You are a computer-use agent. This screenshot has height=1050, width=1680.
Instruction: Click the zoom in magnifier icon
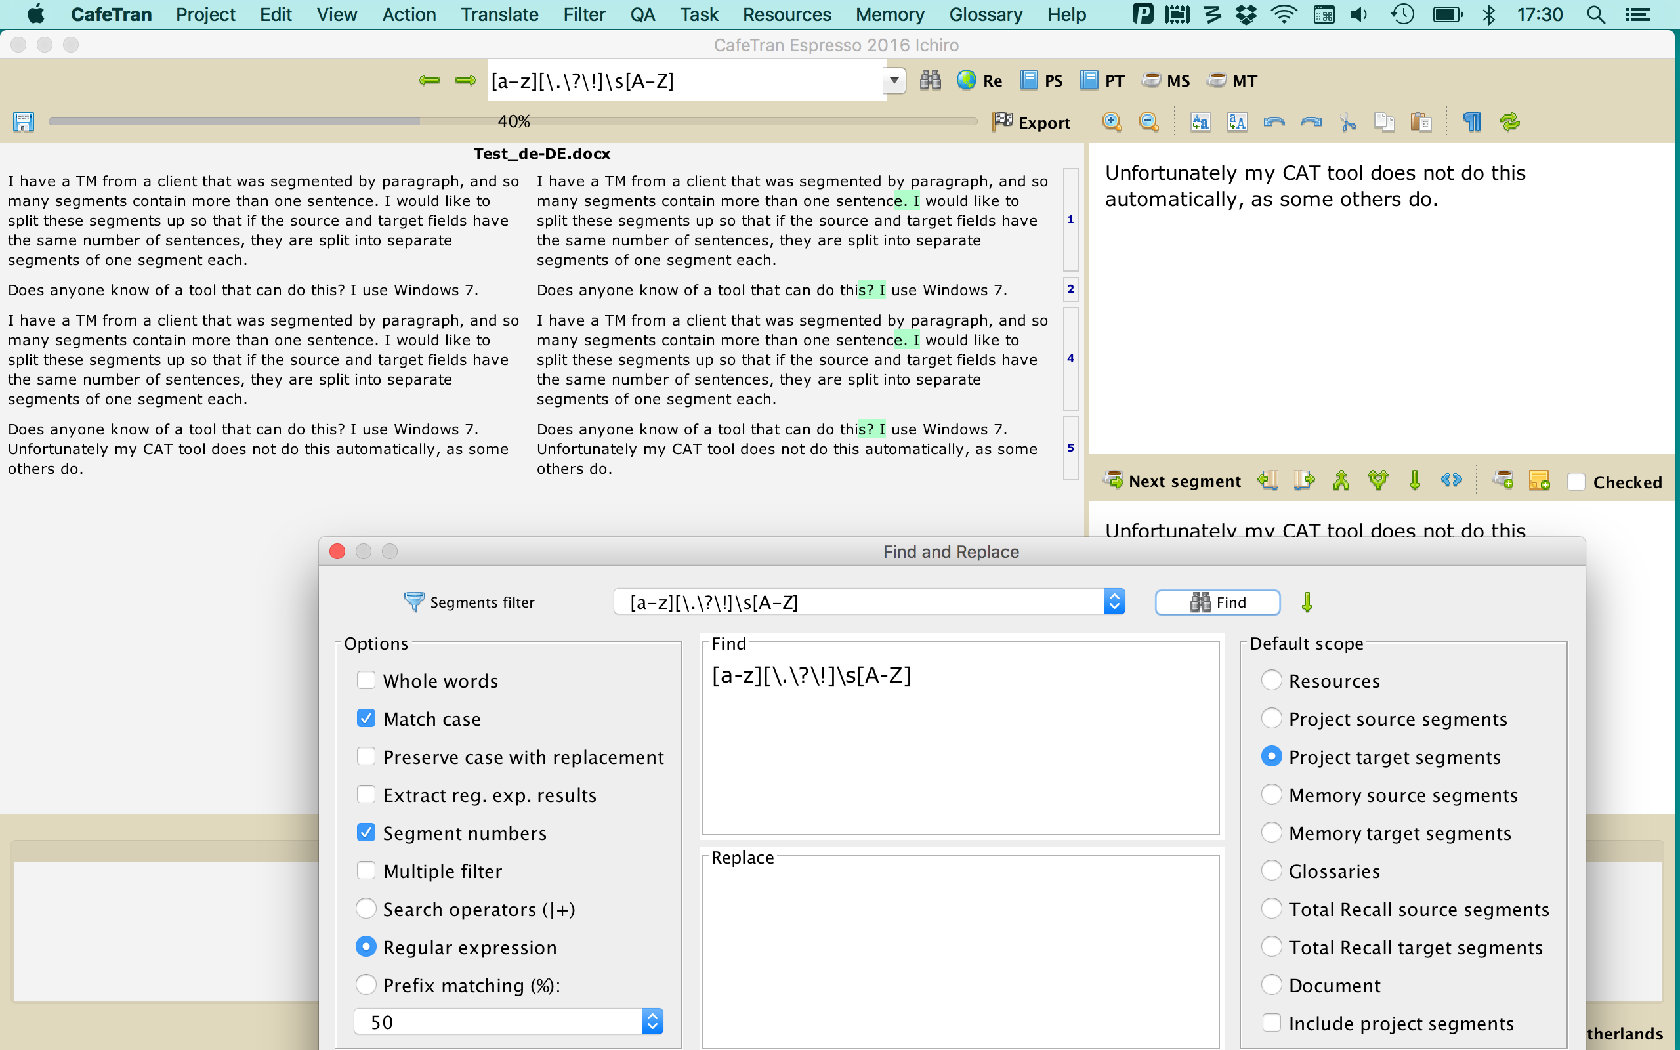click(x=1112, y=122)
